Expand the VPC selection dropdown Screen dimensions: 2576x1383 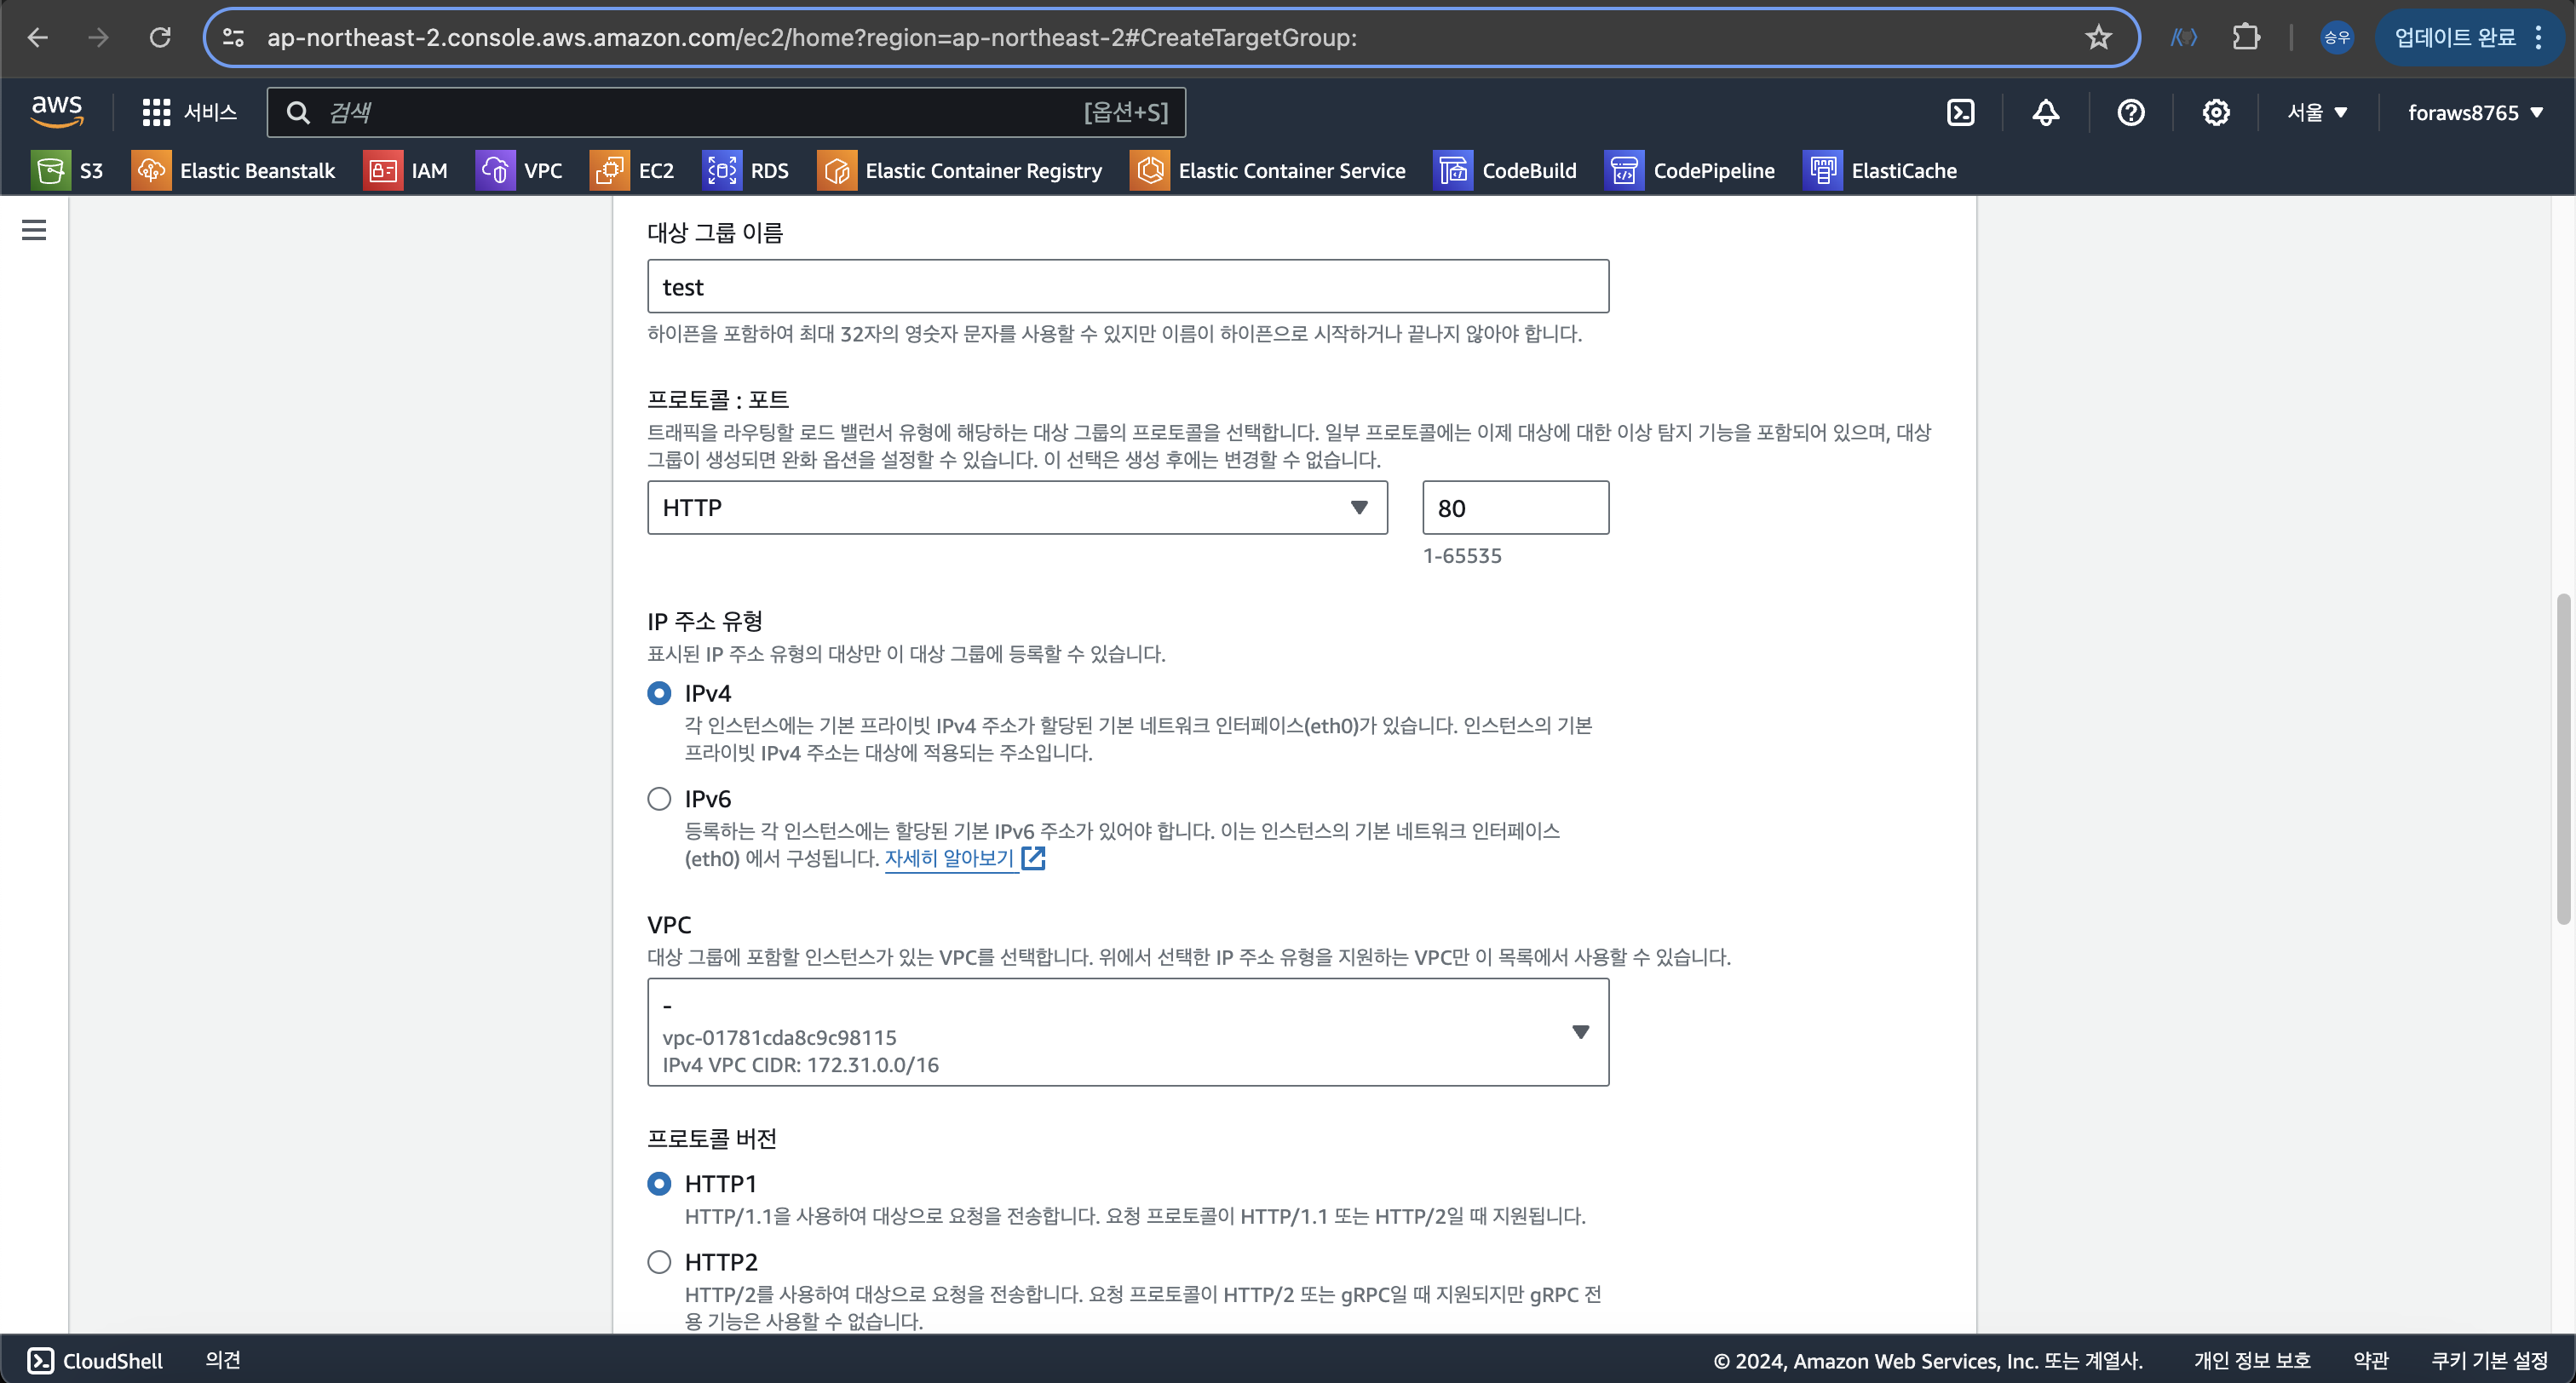[x=1127, y=1032]
